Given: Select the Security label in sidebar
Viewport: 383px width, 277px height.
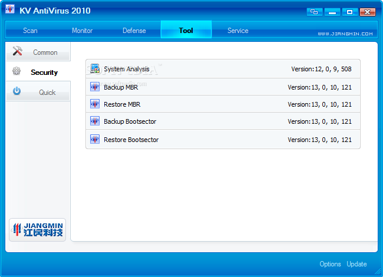Looking at the screenshot, I should 44,72.
